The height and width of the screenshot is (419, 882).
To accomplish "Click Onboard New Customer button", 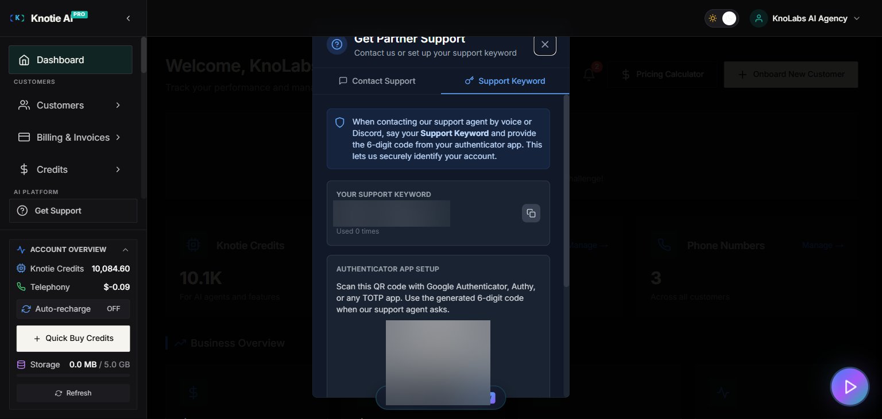I will coord(791,75).
